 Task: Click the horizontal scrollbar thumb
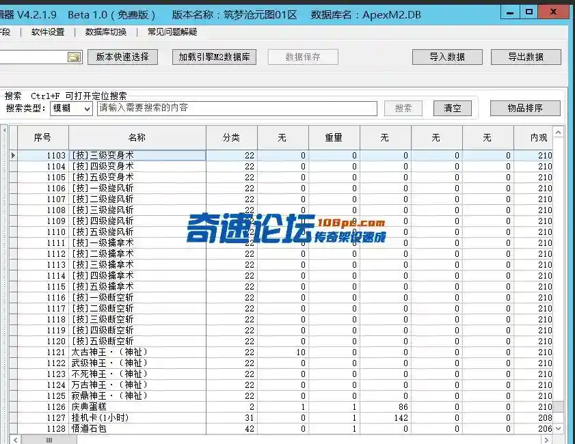[x=49, y=440]
